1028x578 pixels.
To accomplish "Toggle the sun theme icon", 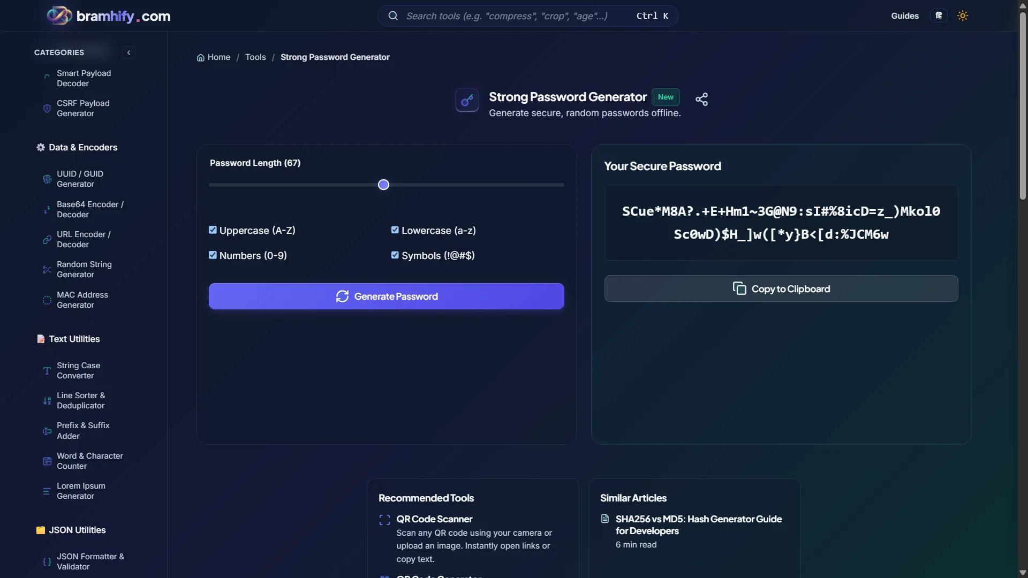I will click(x=963, y=16).
